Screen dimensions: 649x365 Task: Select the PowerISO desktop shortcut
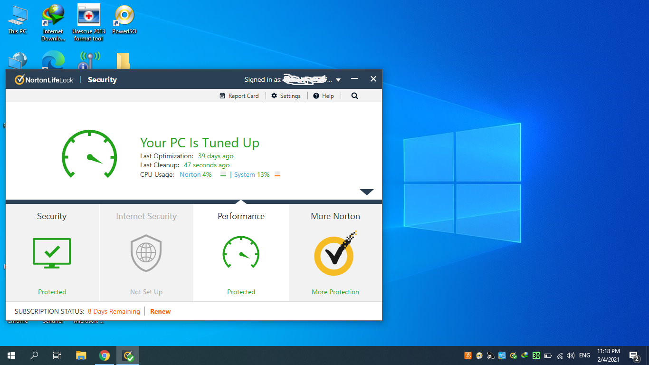(124, 19)
